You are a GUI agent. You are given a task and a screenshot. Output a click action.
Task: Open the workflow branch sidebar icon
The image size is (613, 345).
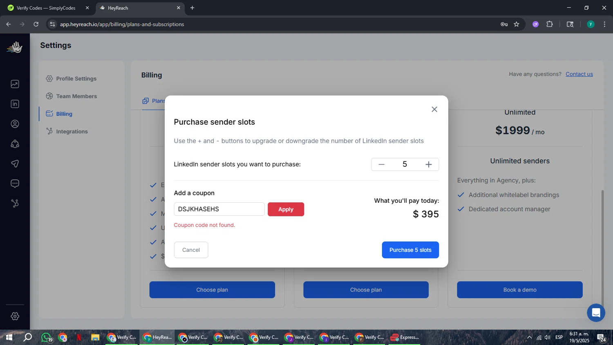coord(15,204)
